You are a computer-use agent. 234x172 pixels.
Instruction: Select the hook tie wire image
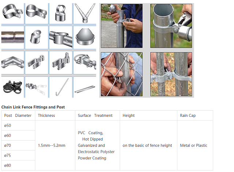(61, 87)
